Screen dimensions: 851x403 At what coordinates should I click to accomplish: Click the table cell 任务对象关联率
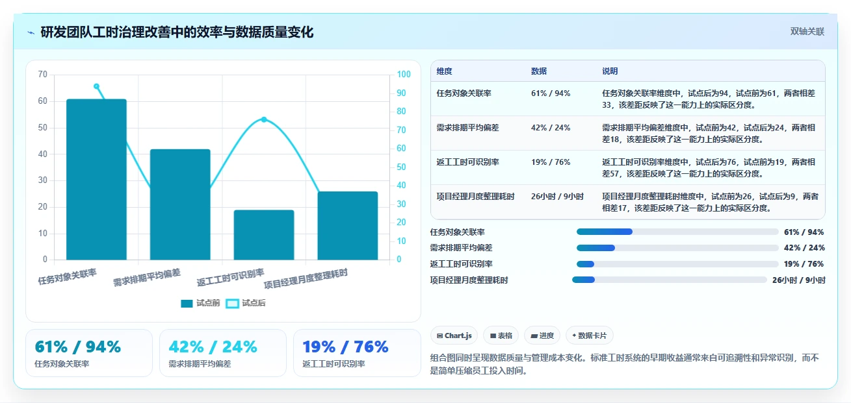click(464, 93)
